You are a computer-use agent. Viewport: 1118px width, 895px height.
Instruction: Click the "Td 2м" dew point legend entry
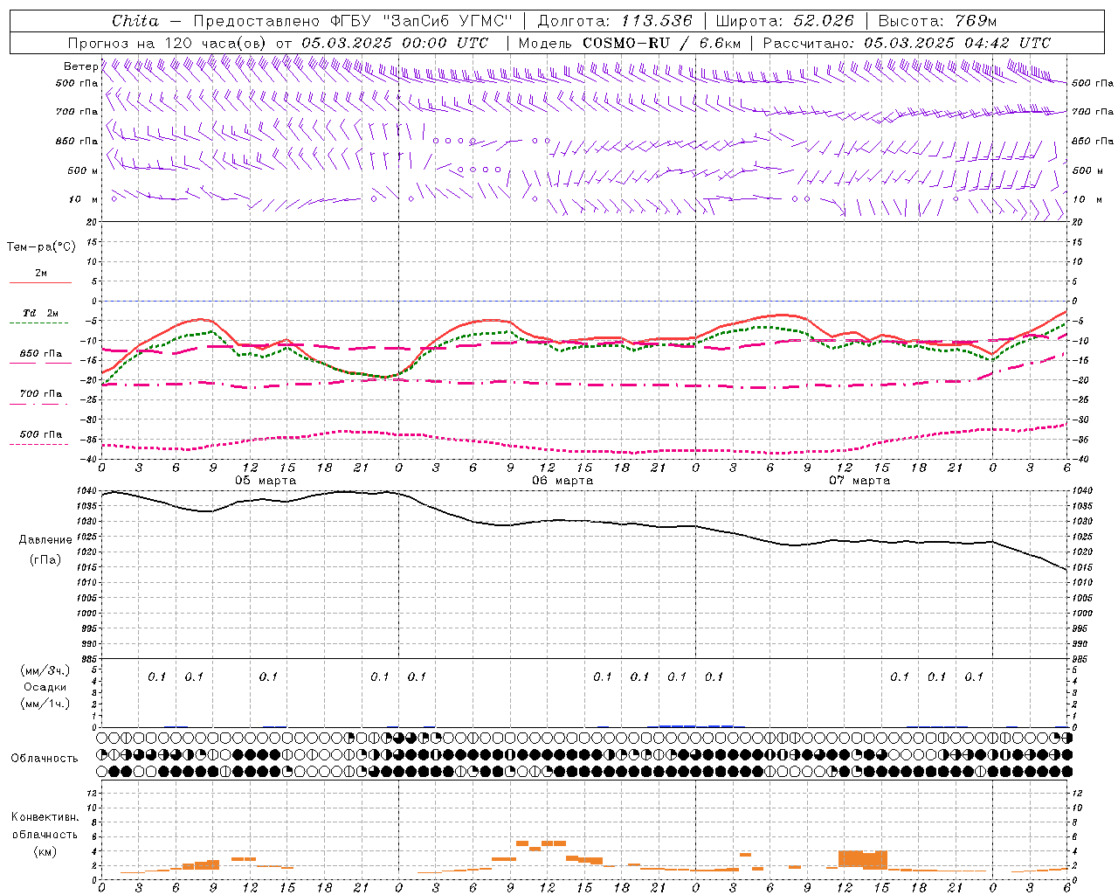tap(41, 313)
